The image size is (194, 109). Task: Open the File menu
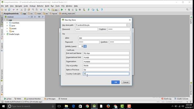(x=2, y=6)
